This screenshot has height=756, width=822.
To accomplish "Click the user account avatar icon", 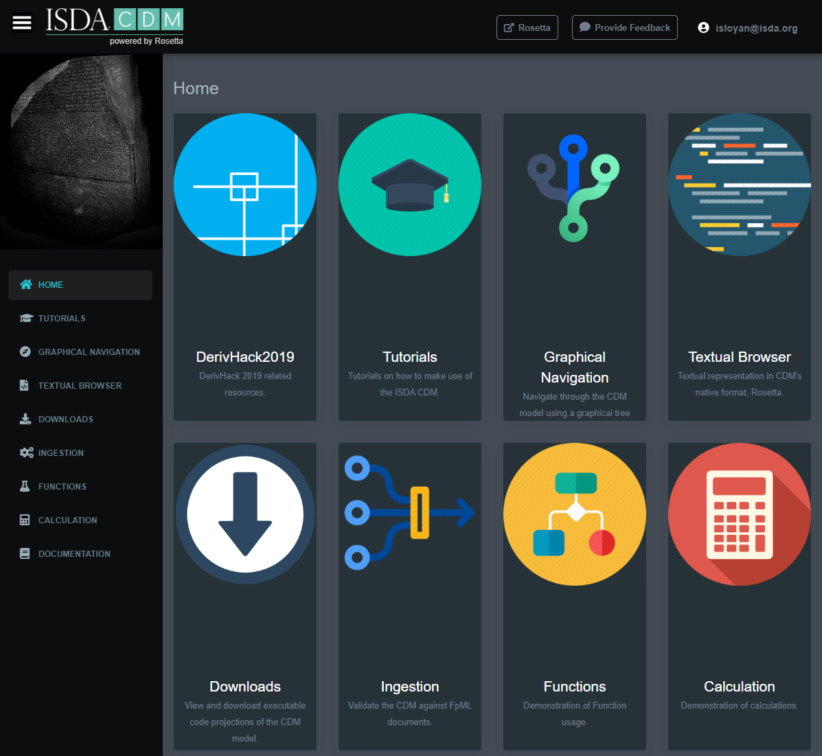I will tap(703, 27).
